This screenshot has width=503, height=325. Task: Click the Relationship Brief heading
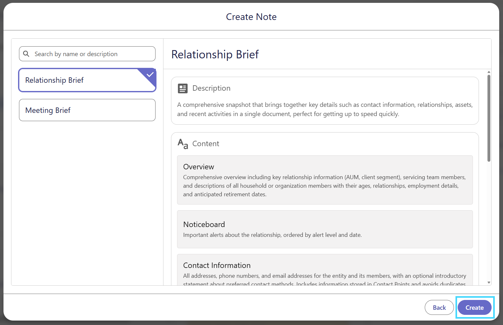215,55
